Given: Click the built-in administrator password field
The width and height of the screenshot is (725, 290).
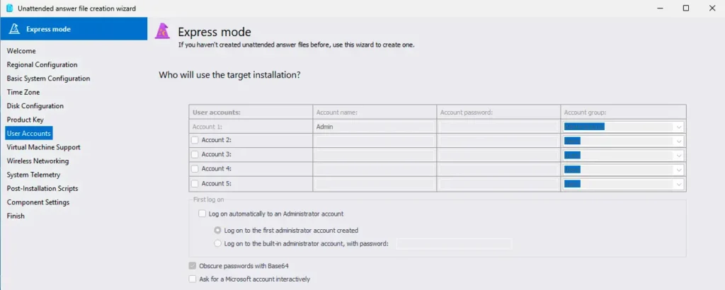Looking at the screenshot, I should pos(454,243).
